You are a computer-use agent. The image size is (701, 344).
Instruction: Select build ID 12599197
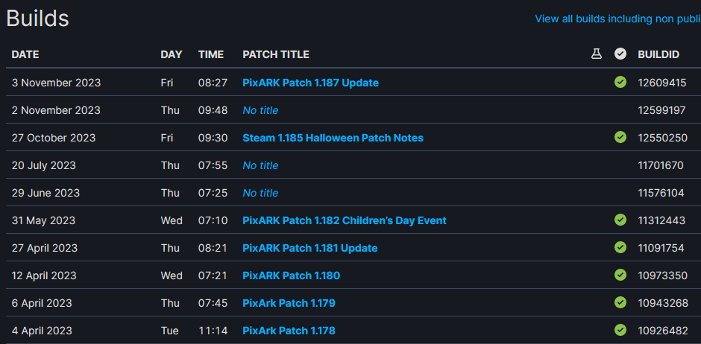pyautogui.click(x=661, y=110)
